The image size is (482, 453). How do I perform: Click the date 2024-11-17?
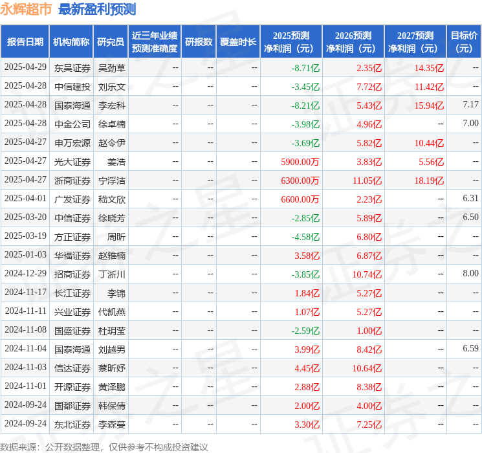[x=25, y=292]
